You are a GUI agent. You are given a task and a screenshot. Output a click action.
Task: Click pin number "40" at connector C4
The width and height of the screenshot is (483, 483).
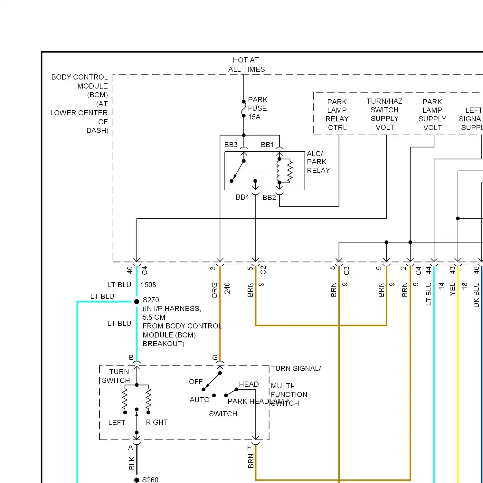pos(130,270)
